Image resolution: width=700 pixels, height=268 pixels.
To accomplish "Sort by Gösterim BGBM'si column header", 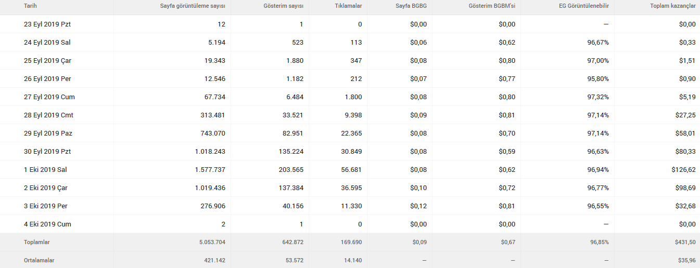I will [x=491, y=6].
